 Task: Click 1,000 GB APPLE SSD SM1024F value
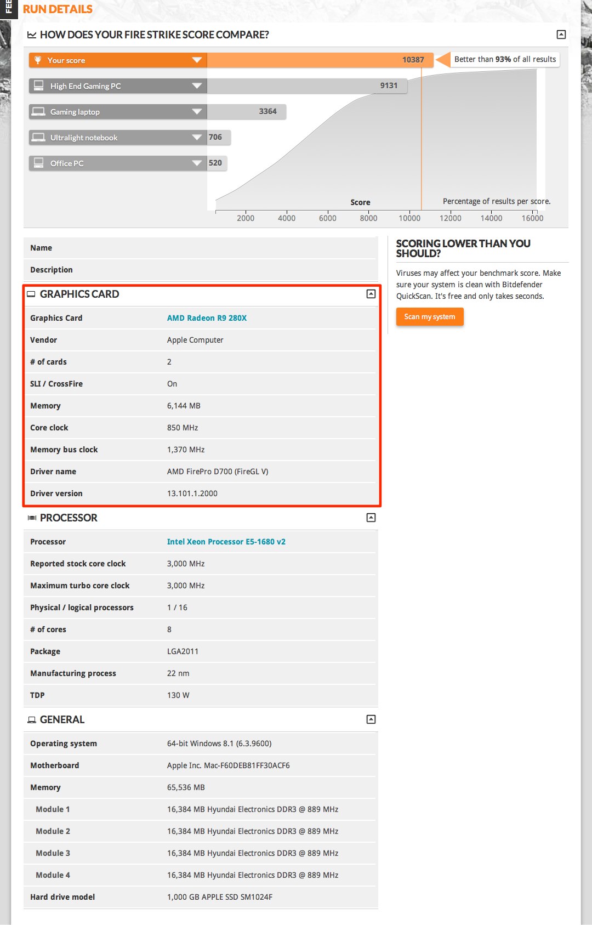(220, 897)
